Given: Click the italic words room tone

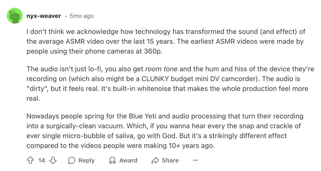Looking at the screenshot, I should [161, 69].
